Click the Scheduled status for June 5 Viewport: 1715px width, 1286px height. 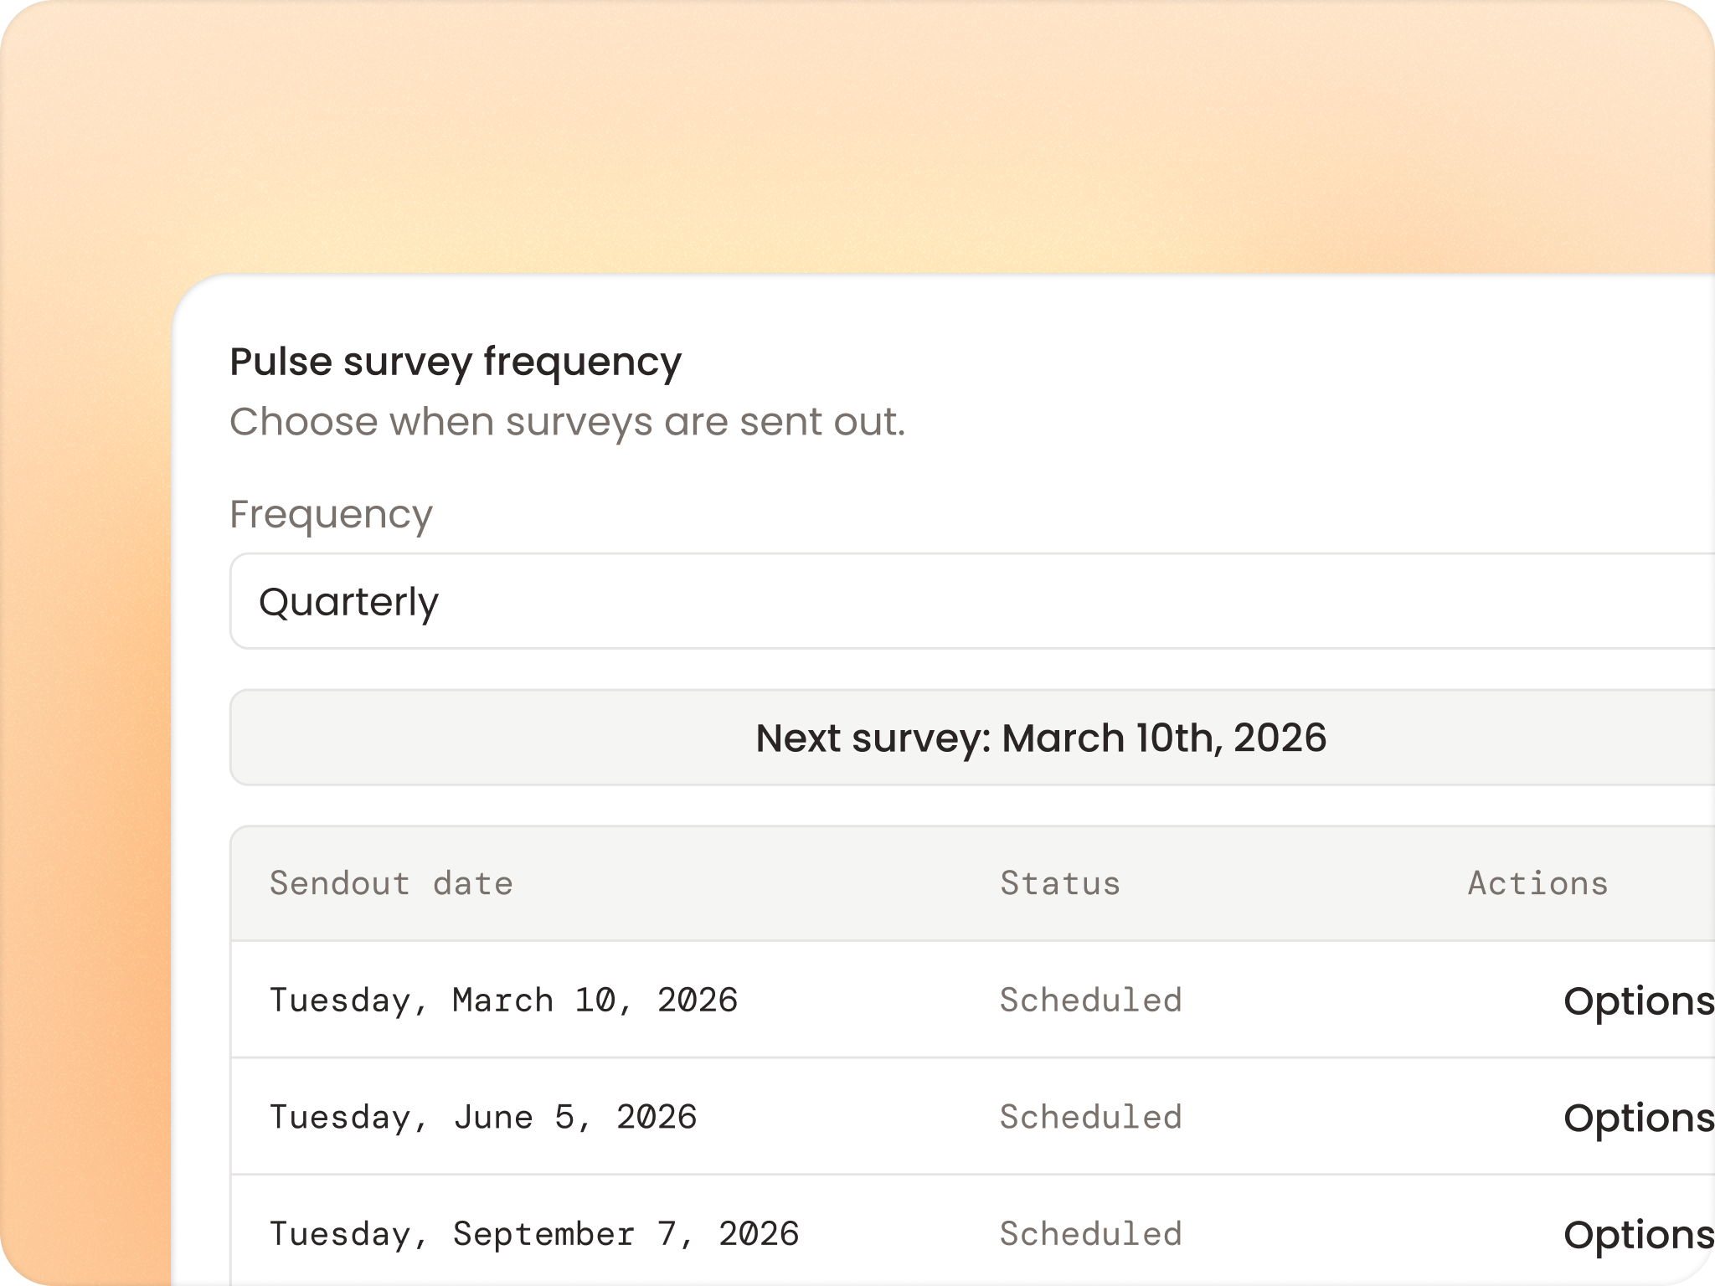[1090, 1118]
